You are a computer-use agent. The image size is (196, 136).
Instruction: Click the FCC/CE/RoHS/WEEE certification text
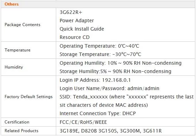(83, 122)
